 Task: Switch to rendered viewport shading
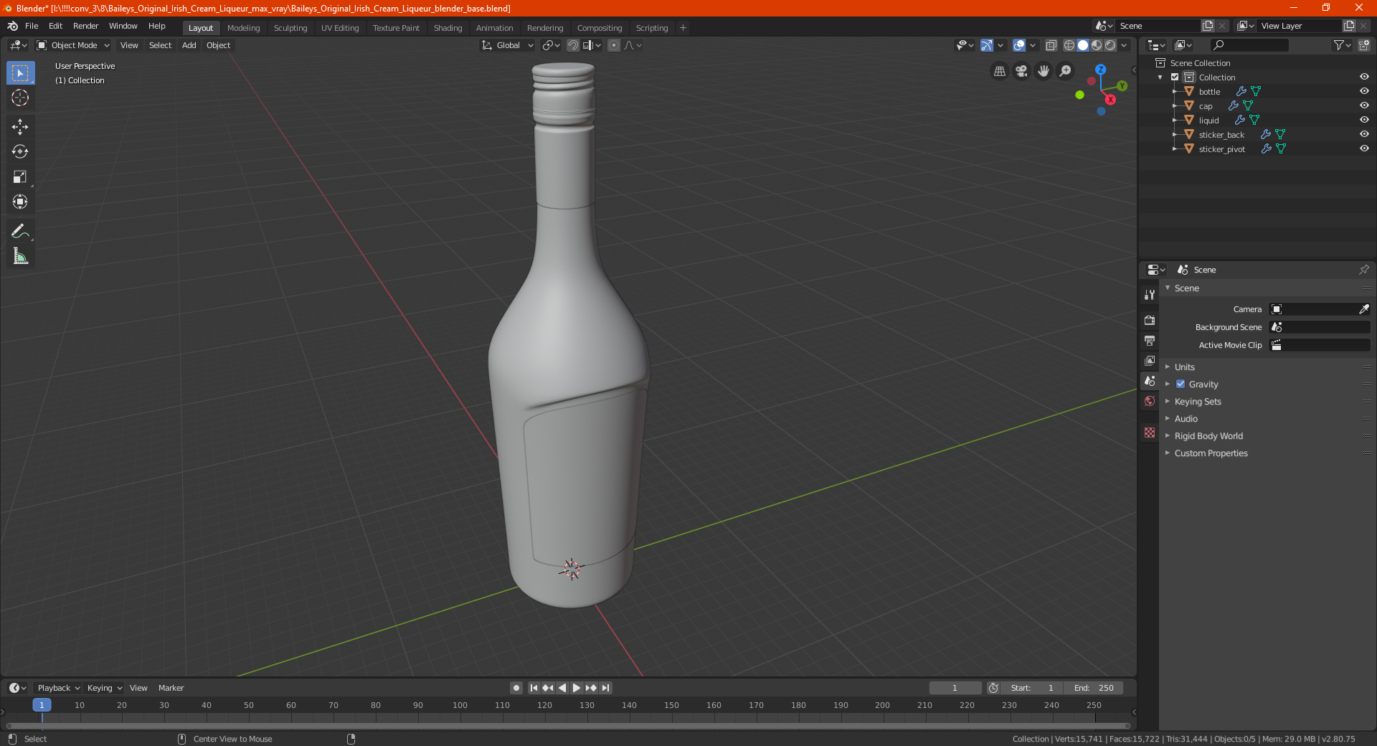pos(1110,45)
